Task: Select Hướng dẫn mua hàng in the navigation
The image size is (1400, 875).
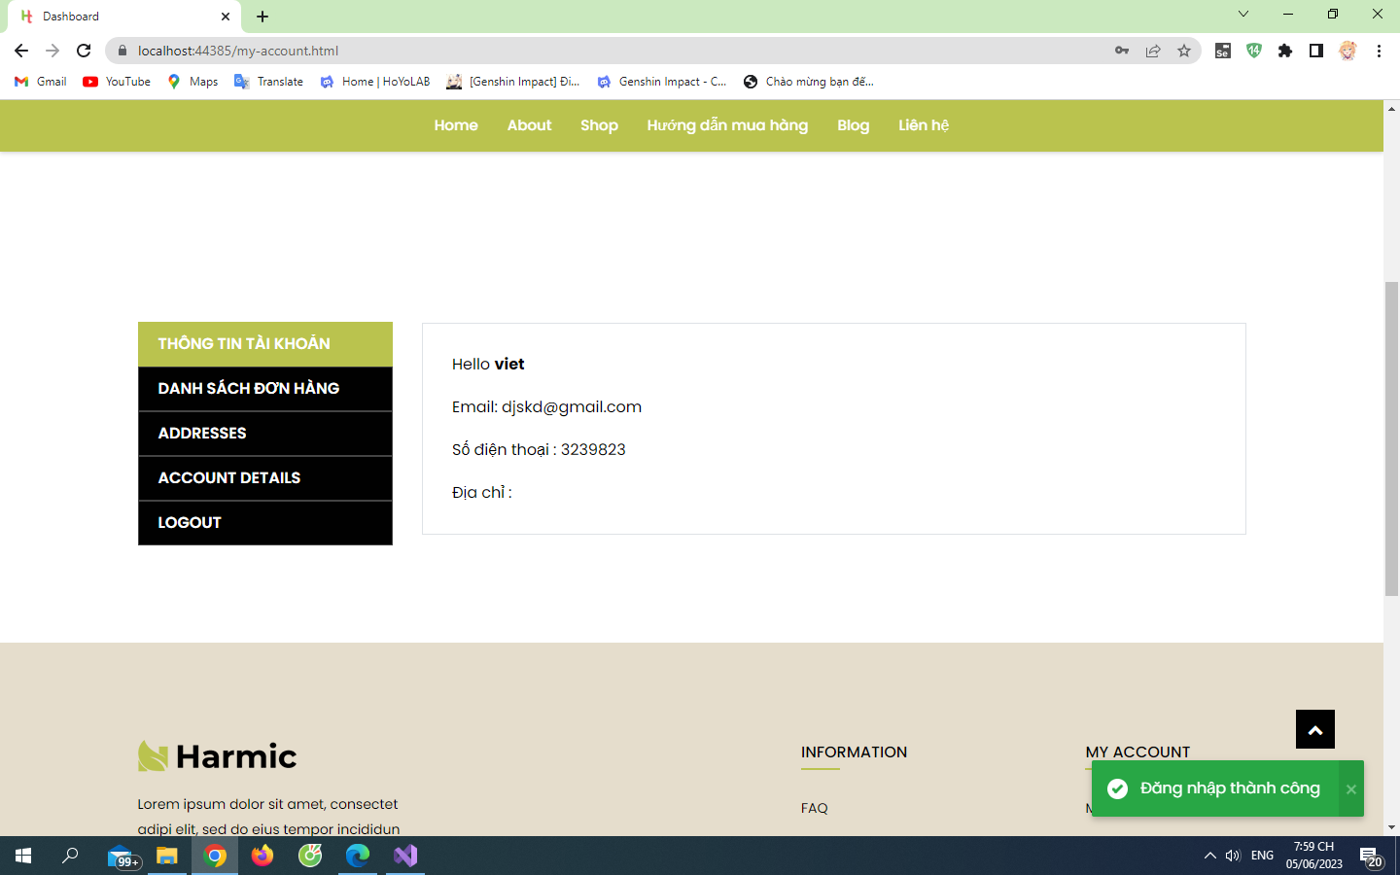Action: pyautogui.click(x=727, y=125)
